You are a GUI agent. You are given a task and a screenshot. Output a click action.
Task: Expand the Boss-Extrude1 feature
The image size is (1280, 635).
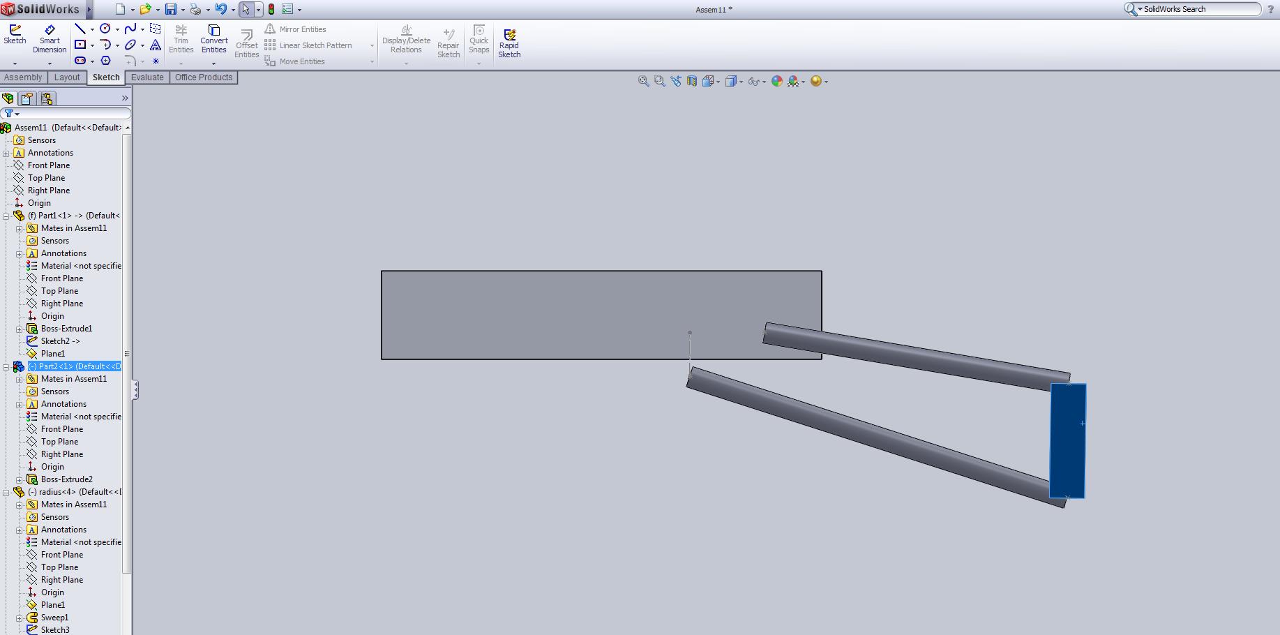pyautogui.click(x=20, y=329)
